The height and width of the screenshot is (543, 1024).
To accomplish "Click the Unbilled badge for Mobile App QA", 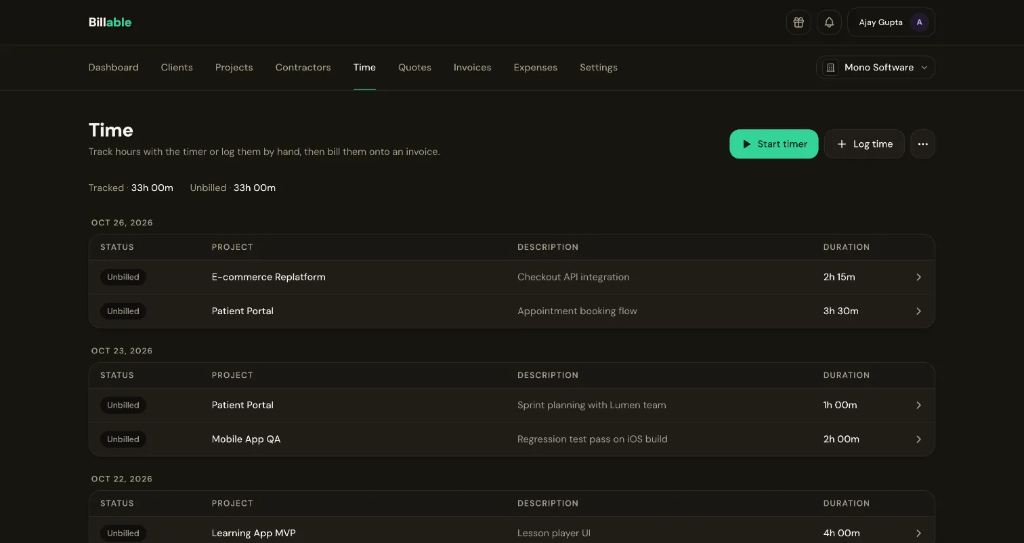I will (x=123, y=439).
